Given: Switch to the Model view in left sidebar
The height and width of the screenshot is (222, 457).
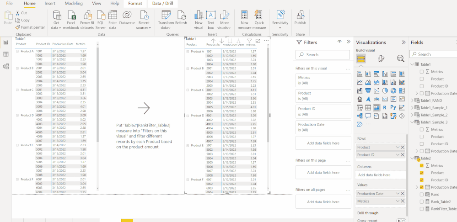Looking at the screenshot, I should pyautogui.click(x=5, y=66).
